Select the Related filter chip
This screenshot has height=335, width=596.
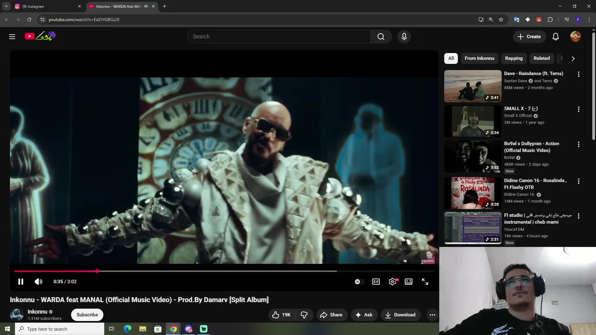click(542, 58)
